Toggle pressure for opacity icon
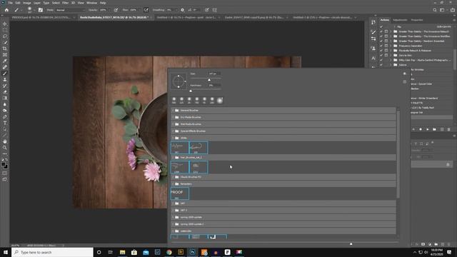 click(x=116, y=10)
